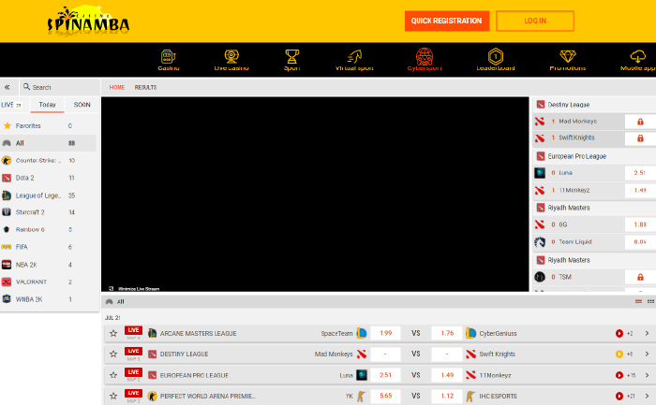Click locked odds for TSM
The height and width of the screenshot is (405, 656).
pos(640,277)
